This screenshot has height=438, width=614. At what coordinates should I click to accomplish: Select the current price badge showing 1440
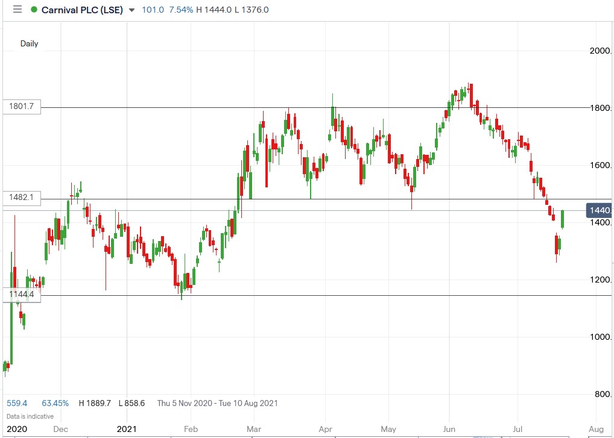598,210
